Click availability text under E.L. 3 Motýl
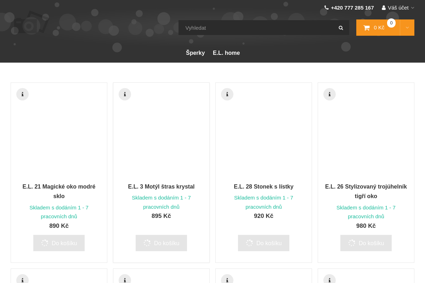425x283 pixels. [x=161, y=202]
